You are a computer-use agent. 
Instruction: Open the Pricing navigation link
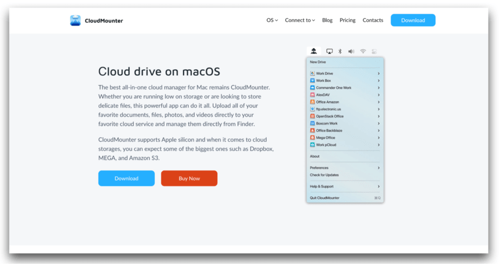click(x=348, y=20)
